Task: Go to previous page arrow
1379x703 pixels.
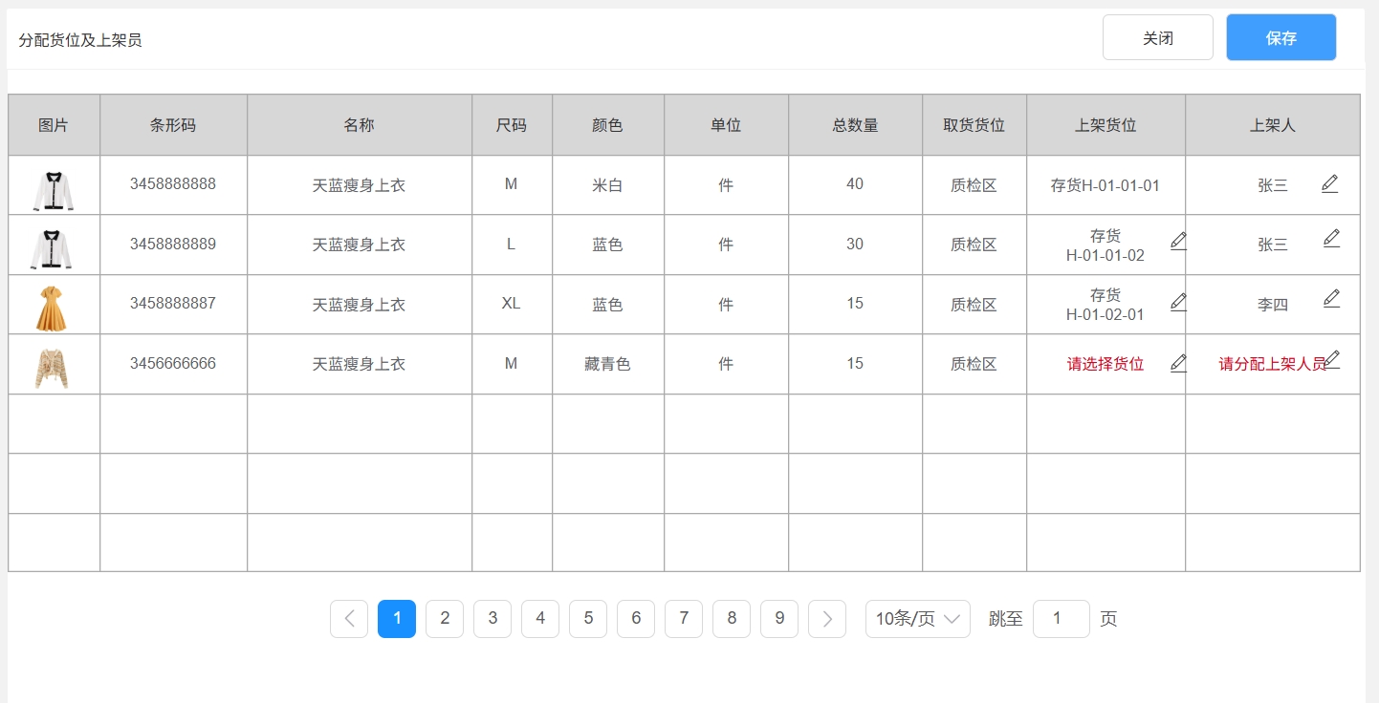Action: pos(349,619)
